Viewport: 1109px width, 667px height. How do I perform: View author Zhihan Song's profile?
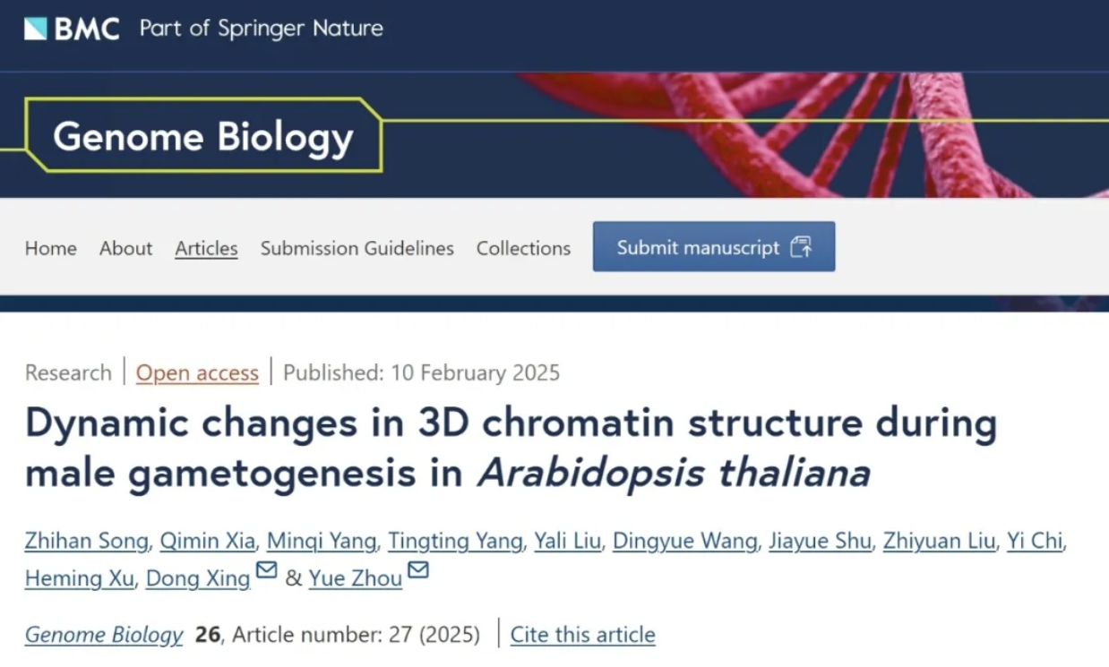[x=86, y=541]
